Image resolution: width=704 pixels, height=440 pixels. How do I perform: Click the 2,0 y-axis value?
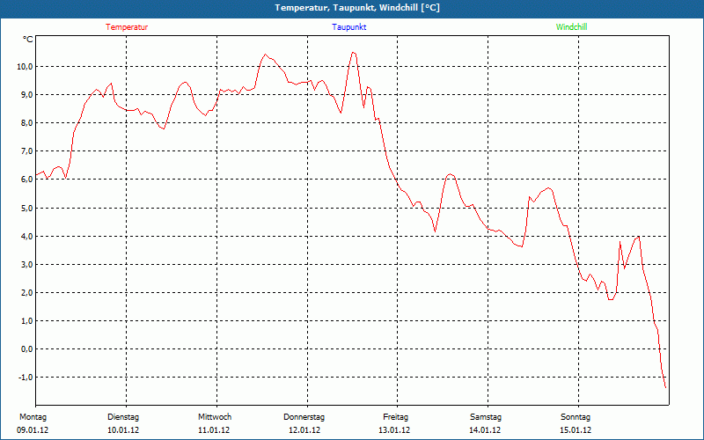click(26, 293)
